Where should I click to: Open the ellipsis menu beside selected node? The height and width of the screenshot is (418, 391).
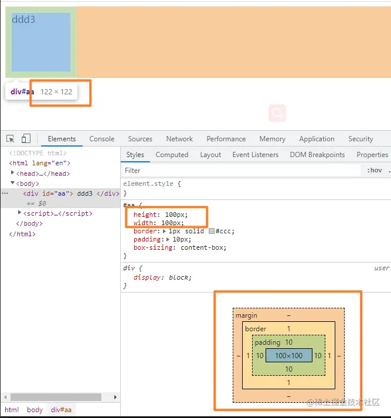click(5, 193)
